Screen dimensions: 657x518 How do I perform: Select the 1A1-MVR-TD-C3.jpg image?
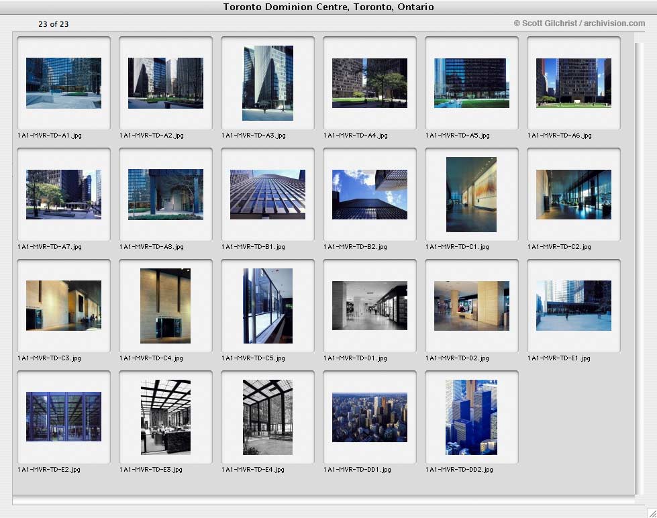[x=64, y=305]
